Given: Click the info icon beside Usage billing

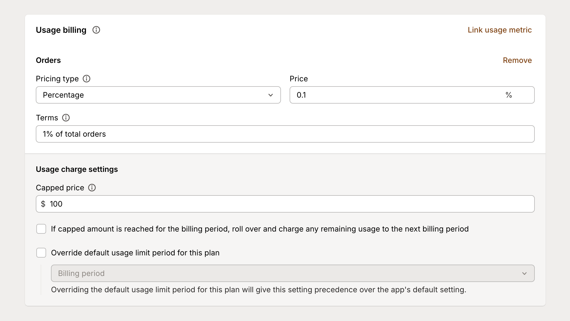Looking at the screenshot, I should pos(97,30).
